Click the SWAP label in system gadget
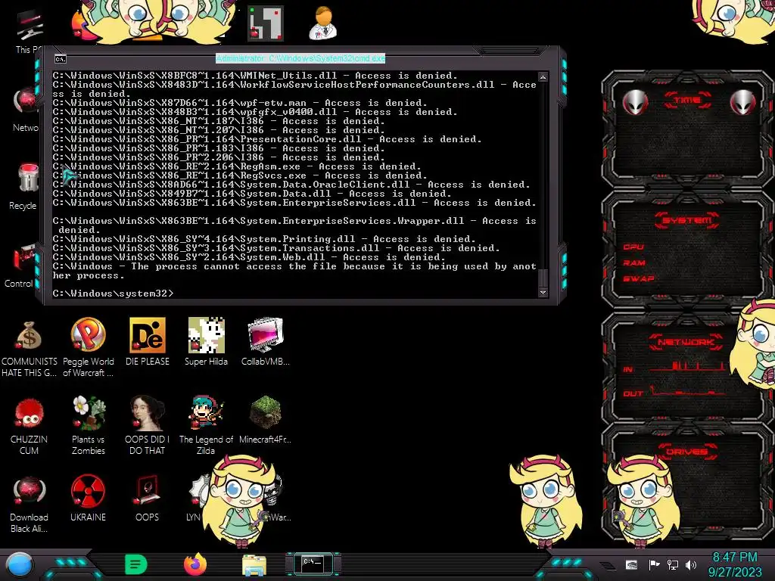This screenshot has width=775, height=581. [x=639, y=278]
